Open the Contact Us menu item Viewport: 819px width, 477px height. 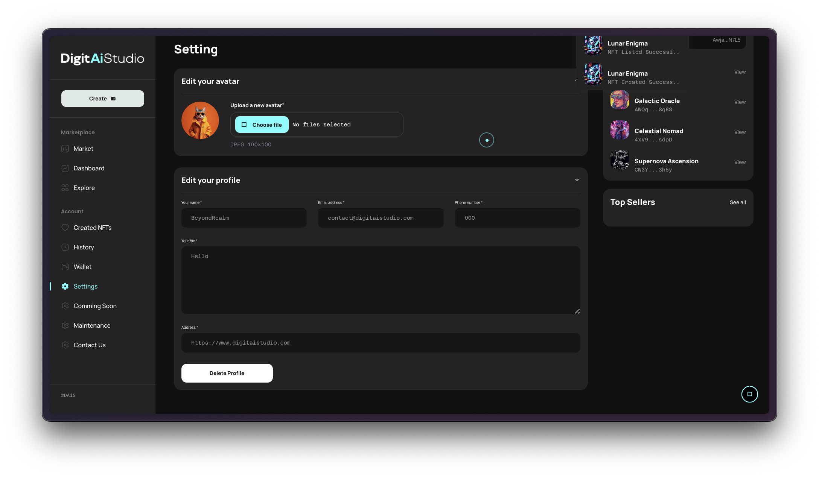[90, 345]
